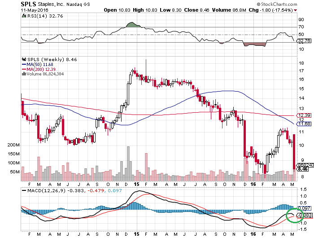Click the red -0.479 MACD signal value

pos(96,191)
